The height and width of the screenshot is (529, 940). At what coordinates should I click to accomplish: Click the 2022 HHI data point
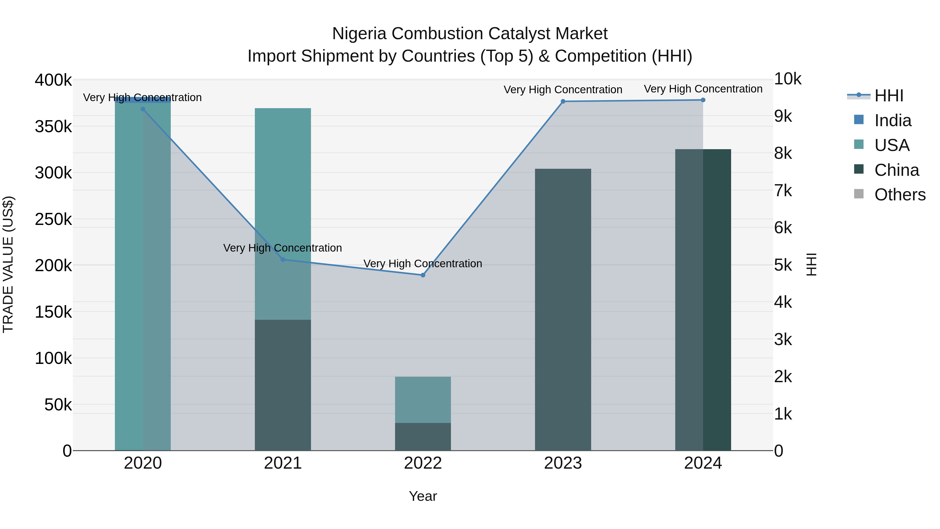tap(423, 275)
